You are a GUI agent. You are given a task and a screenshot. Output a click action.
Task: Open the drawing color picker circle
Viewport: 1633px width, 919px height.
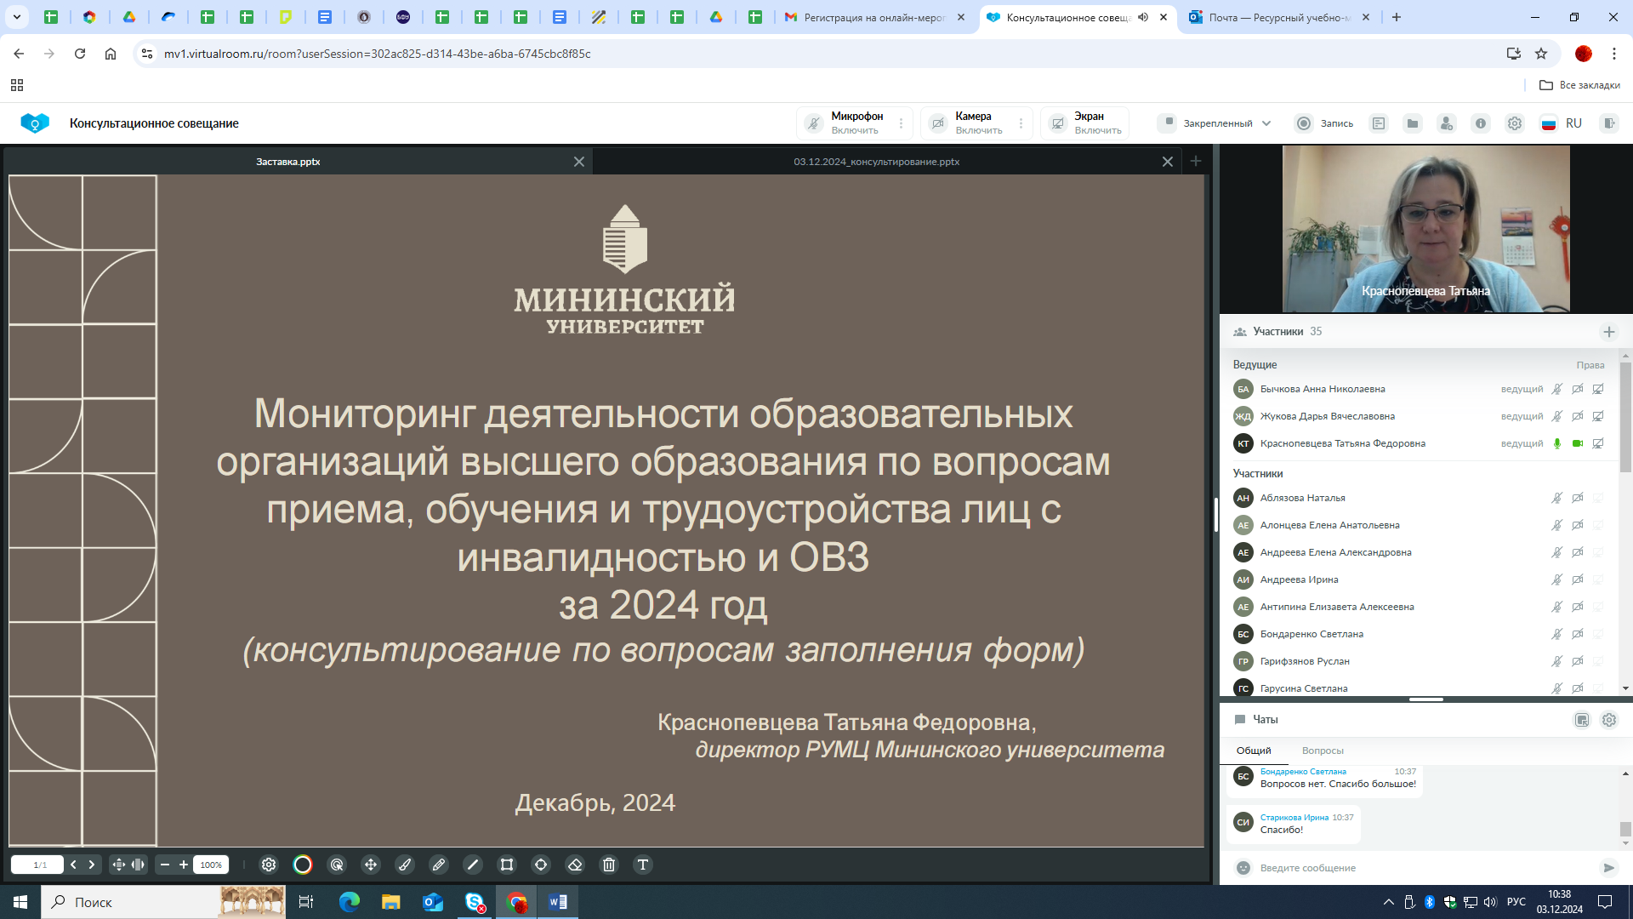303,865
